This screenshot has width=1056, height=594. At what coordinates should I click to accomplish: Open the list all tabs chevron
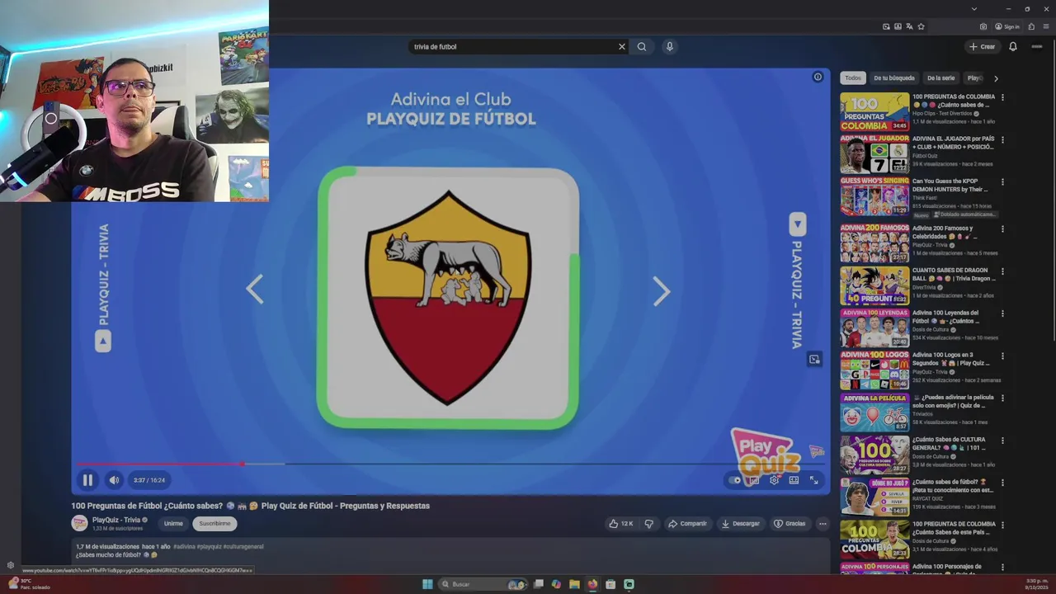coord(974,8)
